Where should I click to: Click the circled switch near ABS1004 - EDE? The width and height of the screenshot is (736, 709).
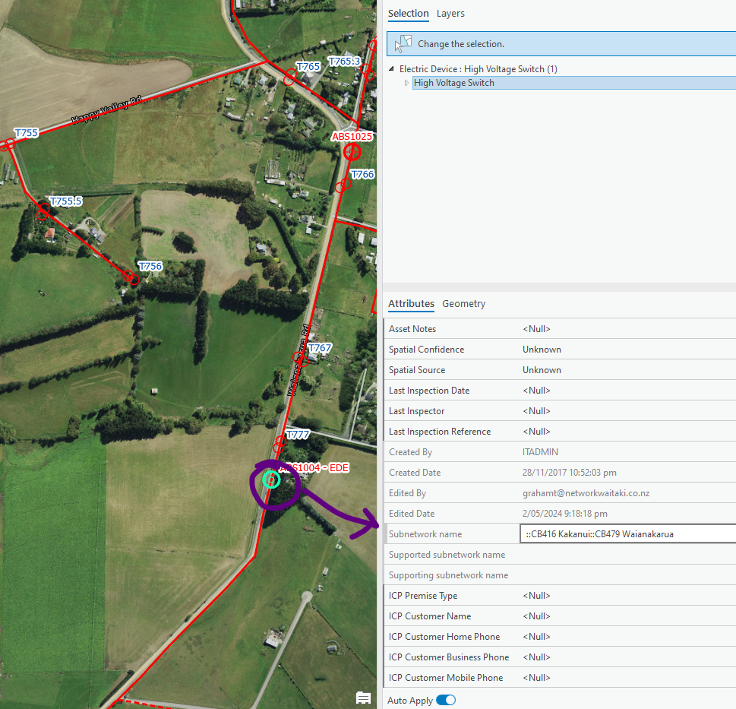pos(272,480)
